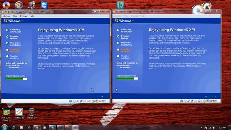Select computer tower with glasses desktop icon
This screenshot has width=231, height=130.
point(31,5)
